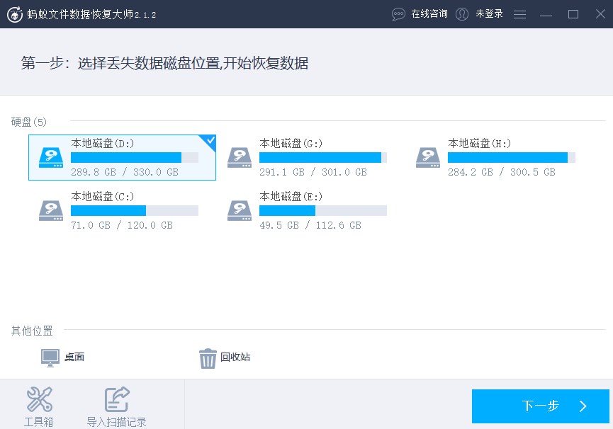Viewport: 613px width, 429px height.
Task: Select the 本地磁盘(E:) drive card
Action: click(310, 210)
